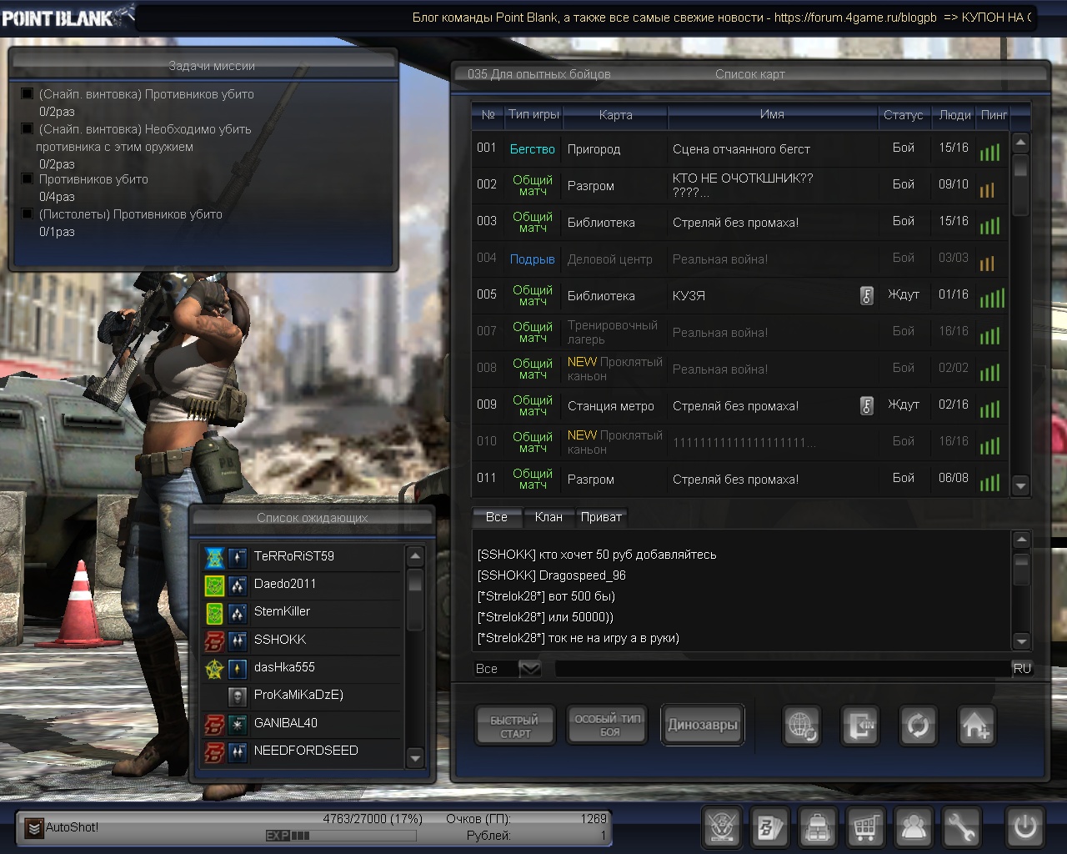Click the 'Динозавры' button

pyautogui.click(x=703, y=725)
